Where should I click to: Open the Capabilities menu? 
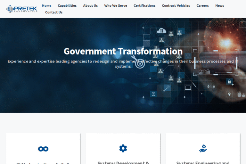[x=67, y=5]
